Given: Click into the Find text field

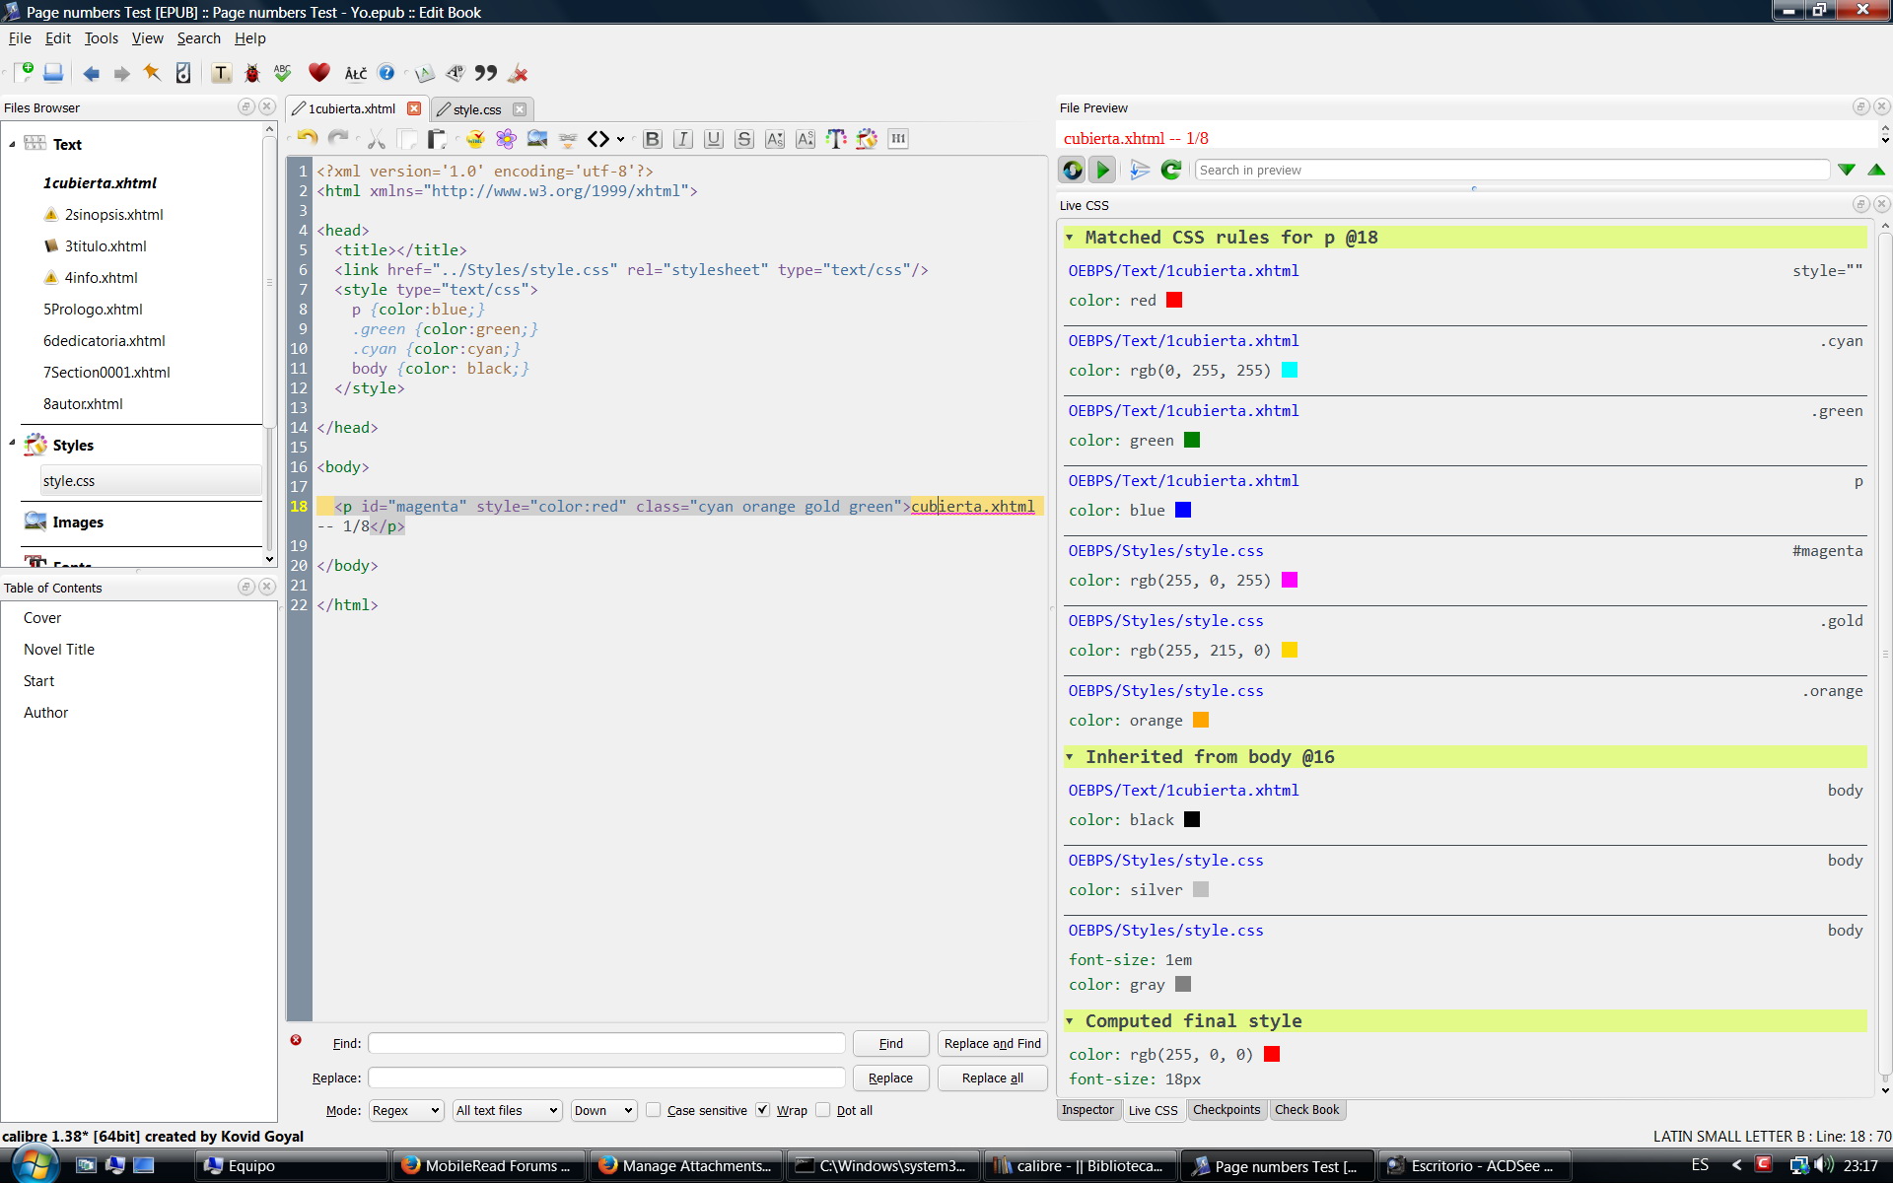Looking at the screenshot, I should click(606, 1043).
